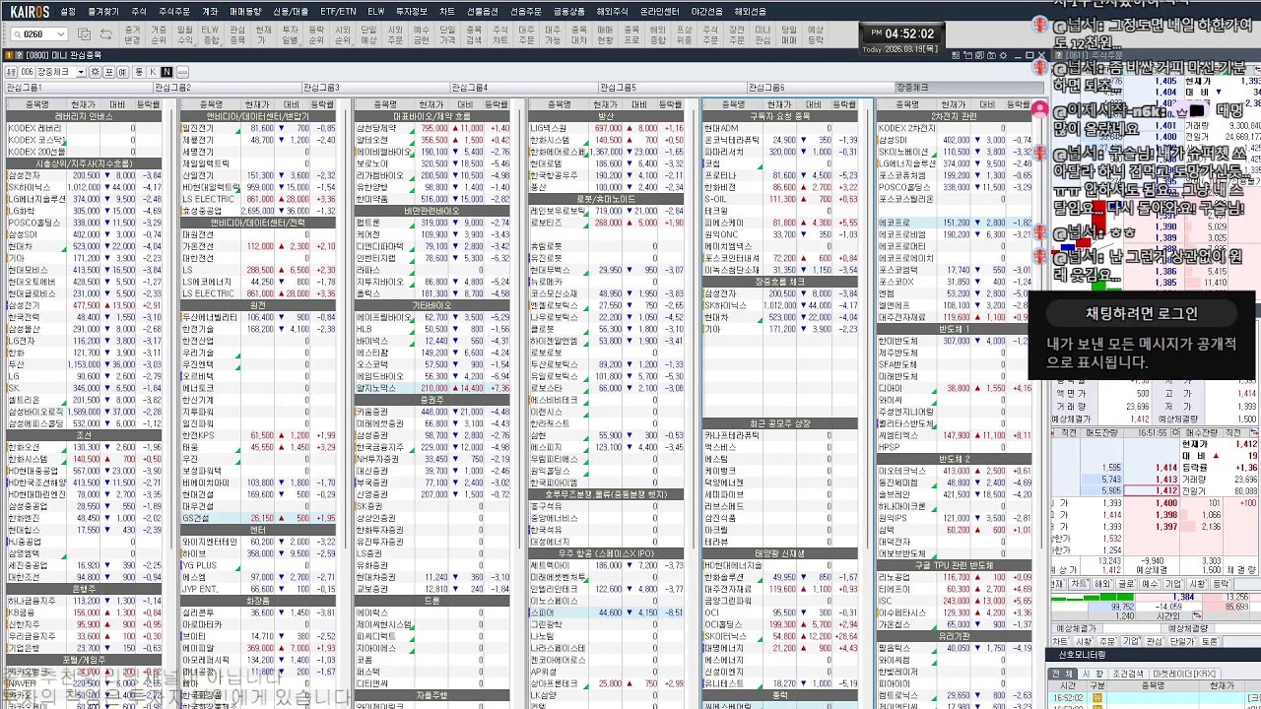Click the sort icon left of group code

11,72
